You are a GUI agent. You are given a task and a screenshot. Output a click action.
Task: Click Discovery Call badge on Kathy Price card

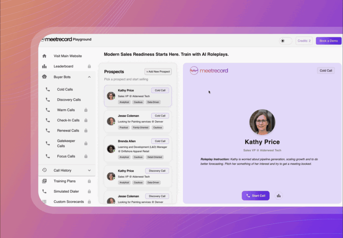pyautogui.click(x=157, y=171)
